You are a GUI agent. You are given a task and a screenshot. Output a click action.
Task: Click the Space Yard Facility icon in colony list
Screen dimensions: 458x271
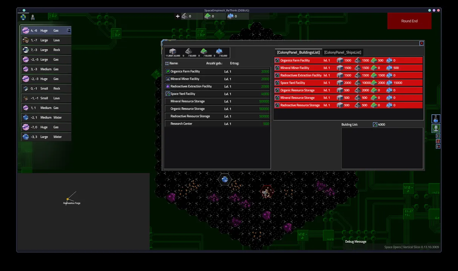(168, 94)
